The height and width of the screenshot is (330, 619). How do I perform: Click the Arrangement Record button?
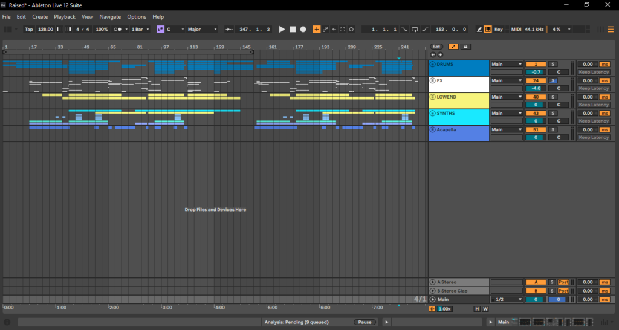303,29
